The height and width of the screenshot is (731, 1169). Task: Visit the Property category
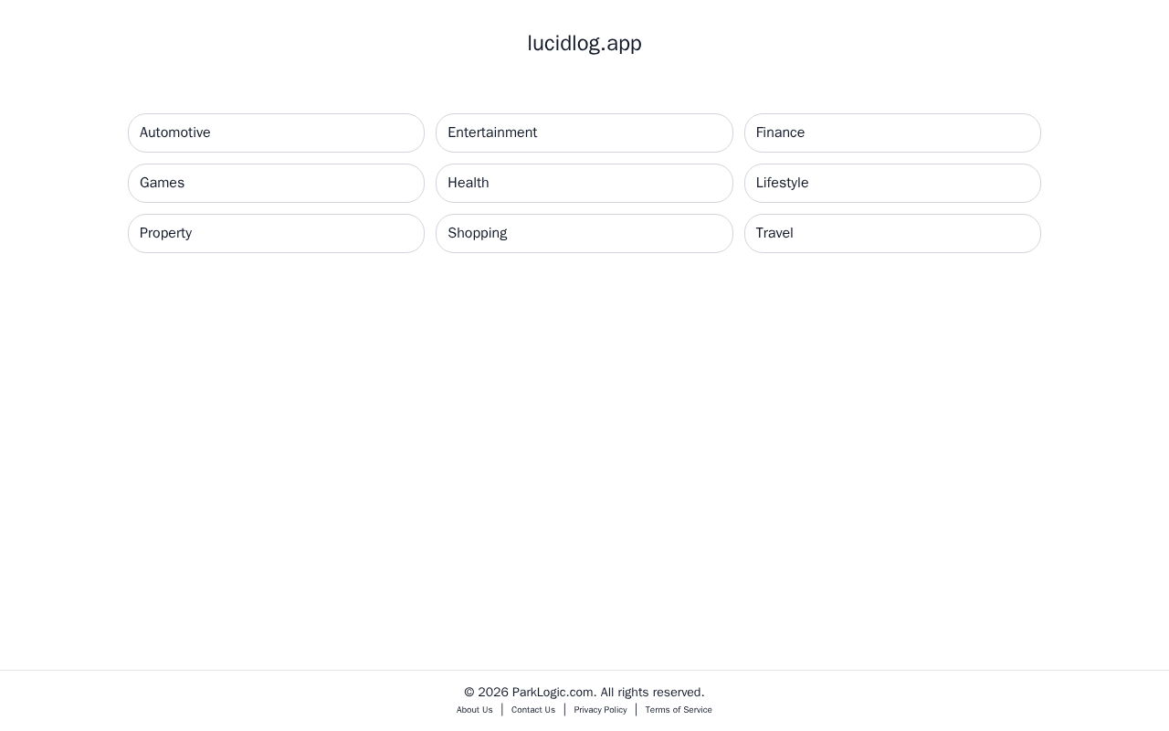coord(276,233)
